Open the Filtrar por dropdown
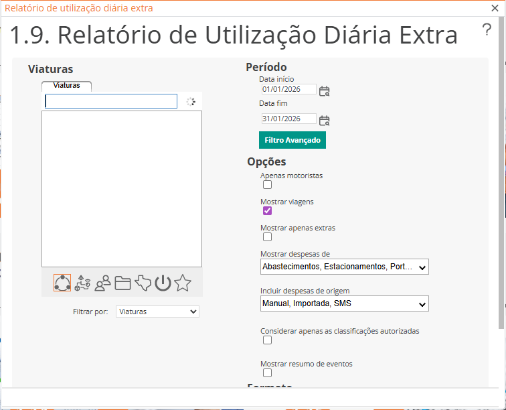This screenshot has width=506, height=410. (157, 312)
